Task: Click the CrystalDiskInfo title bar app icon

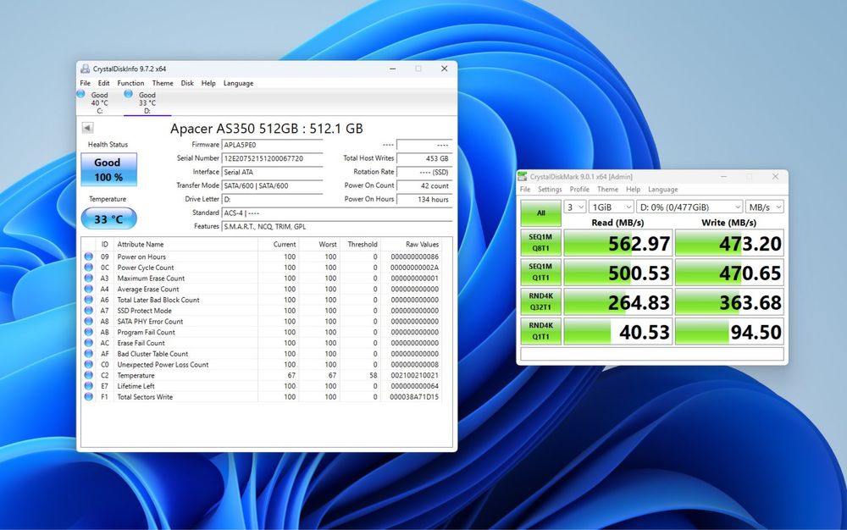Action: tap(86, 69)
